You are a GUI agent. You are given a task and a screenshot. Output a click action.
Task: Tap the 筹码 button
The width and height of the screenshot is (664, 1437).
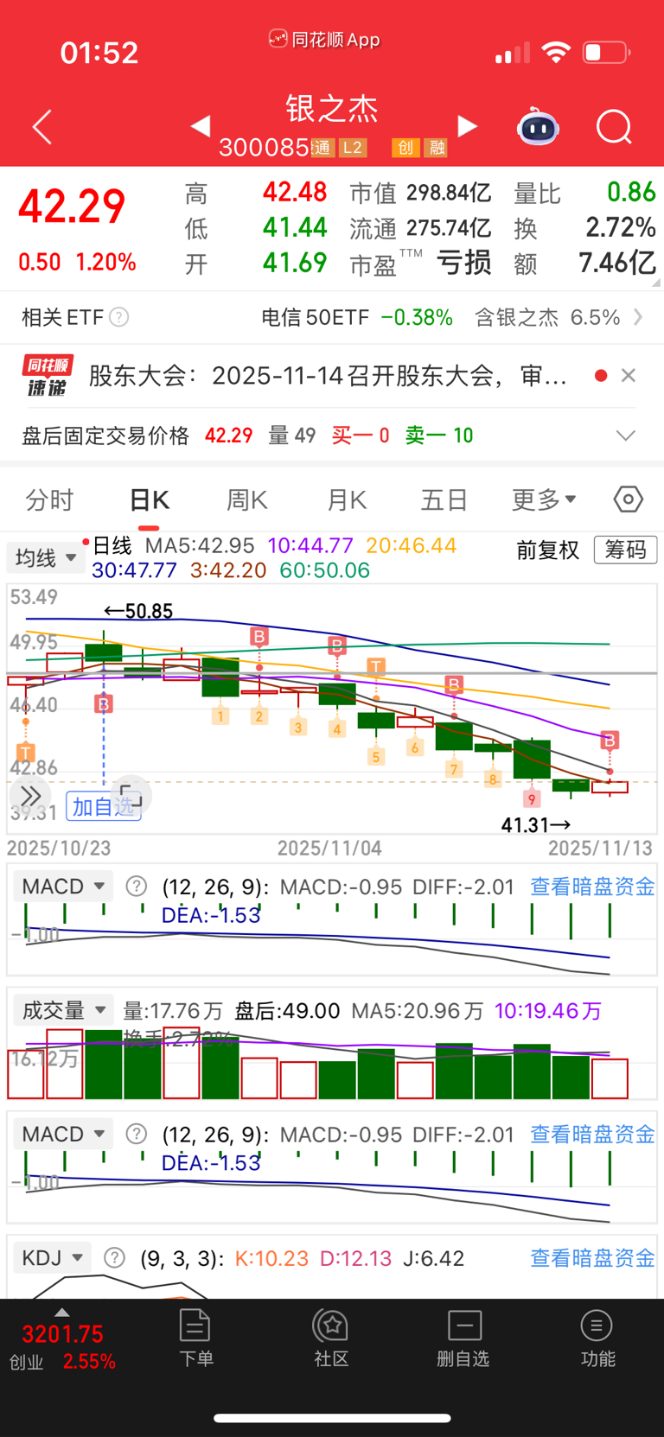[625, 550]
